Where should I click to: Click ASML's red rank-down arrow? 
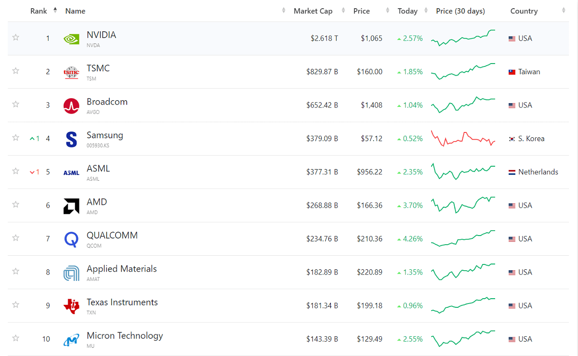(32, 172)
